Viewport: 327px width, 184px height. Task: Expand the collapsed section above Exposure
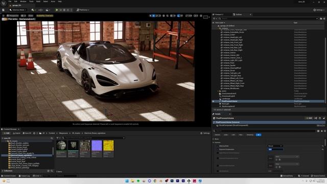coord(214,139)
